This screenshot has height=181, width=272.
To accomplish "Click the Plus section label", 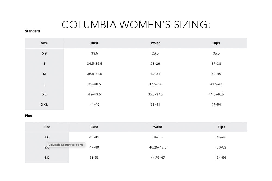I will click(x=28, y=116).
